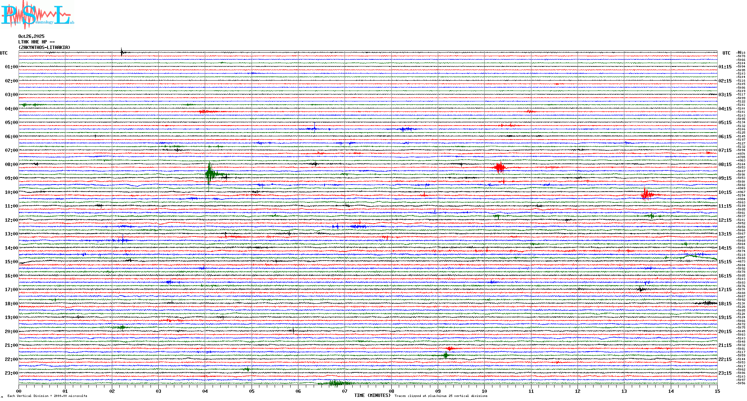Click the TIME (MINUTES) axis title
Screen dimensions: 747x401
(x=372, y=395)
